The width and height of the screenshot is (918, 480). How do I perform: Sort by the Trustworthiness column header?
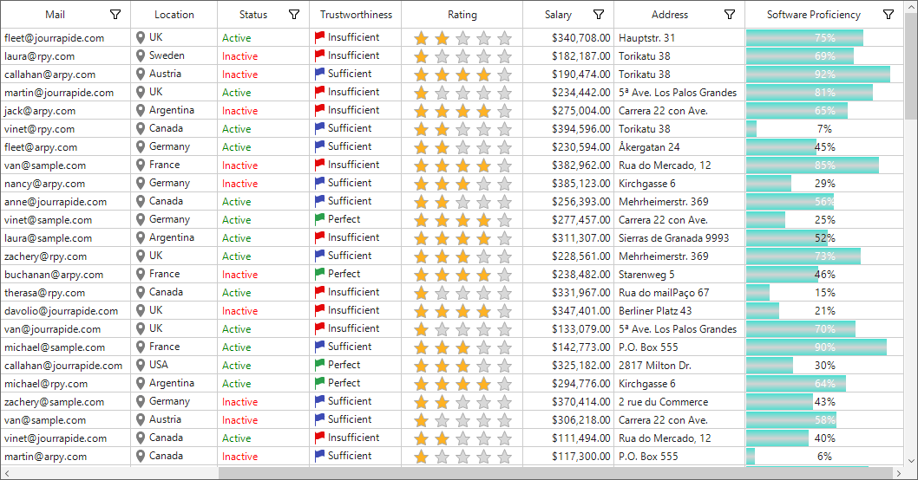click(x=356, y=15)
